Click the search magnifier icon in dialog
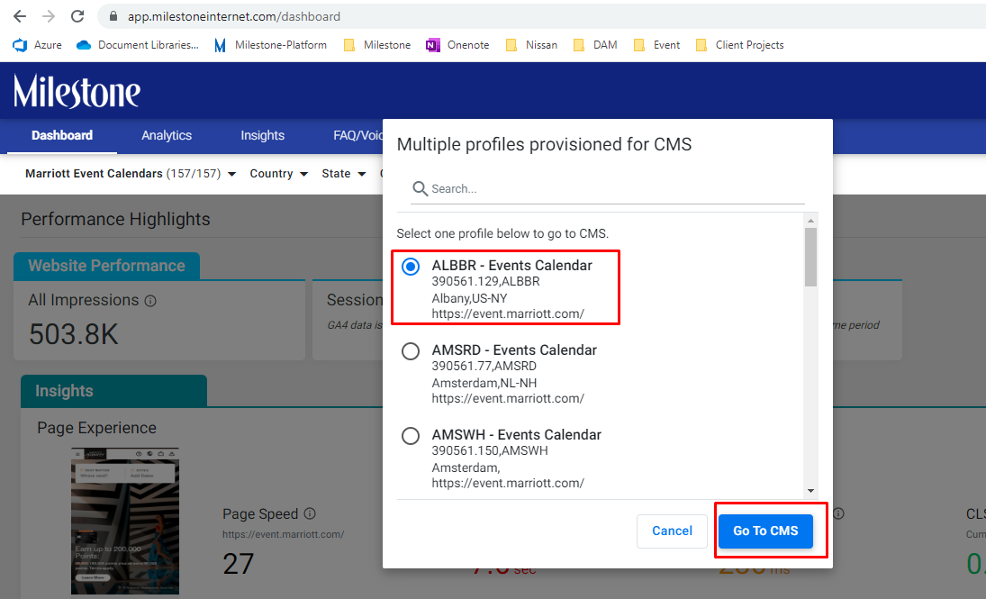 tap(420, 189)
